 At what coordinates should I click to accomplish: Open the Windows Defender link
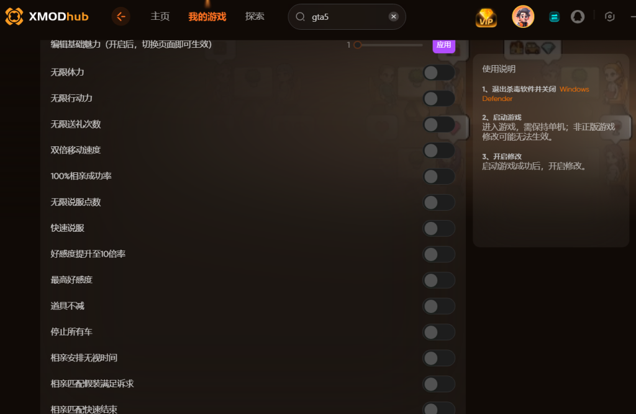(535, 94)
